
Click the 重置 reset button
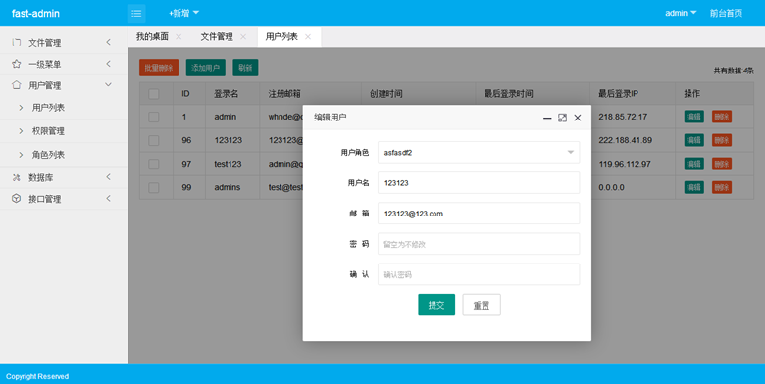482,305
